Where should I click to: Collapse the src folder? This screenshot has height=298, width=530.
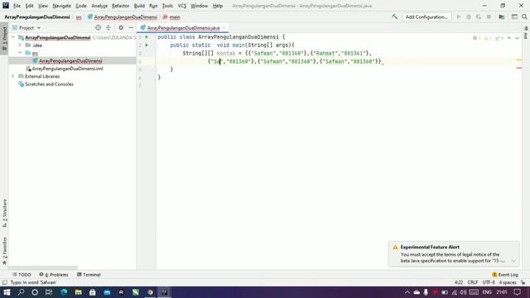20,53
